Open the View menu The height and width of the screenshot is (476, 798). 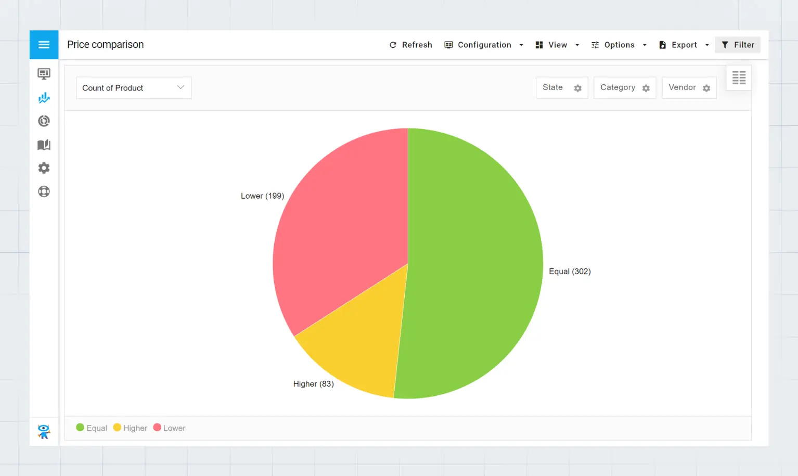point(557,45)
